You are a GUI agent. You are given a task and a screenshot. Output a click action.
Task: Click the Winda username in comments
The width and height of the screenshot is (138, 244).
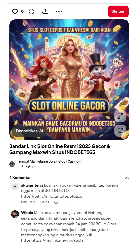pos(27,213)
